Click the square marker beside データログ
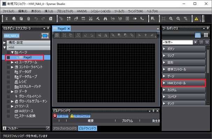212x139 pixels. tap(8, 72)
